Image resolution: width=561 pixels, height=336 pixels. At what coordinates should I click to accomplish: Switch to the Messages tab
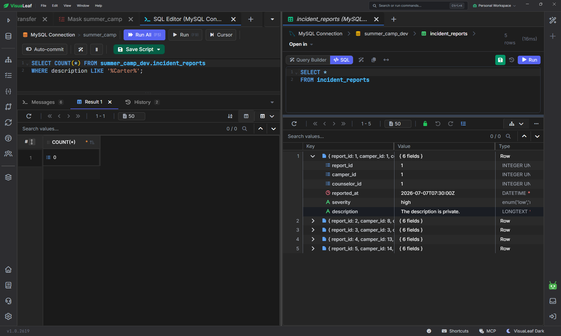43,102
